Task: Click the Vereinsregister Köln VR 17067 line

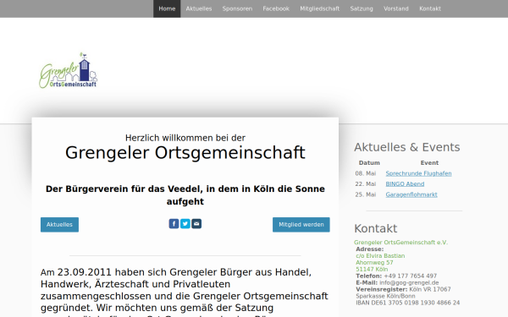Action: (x=403, y=289)
